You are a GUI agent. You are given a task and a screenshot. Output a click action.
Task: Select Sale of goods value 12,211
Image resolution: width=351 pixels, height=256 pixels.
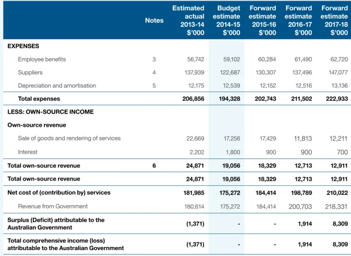coord(339,138)
